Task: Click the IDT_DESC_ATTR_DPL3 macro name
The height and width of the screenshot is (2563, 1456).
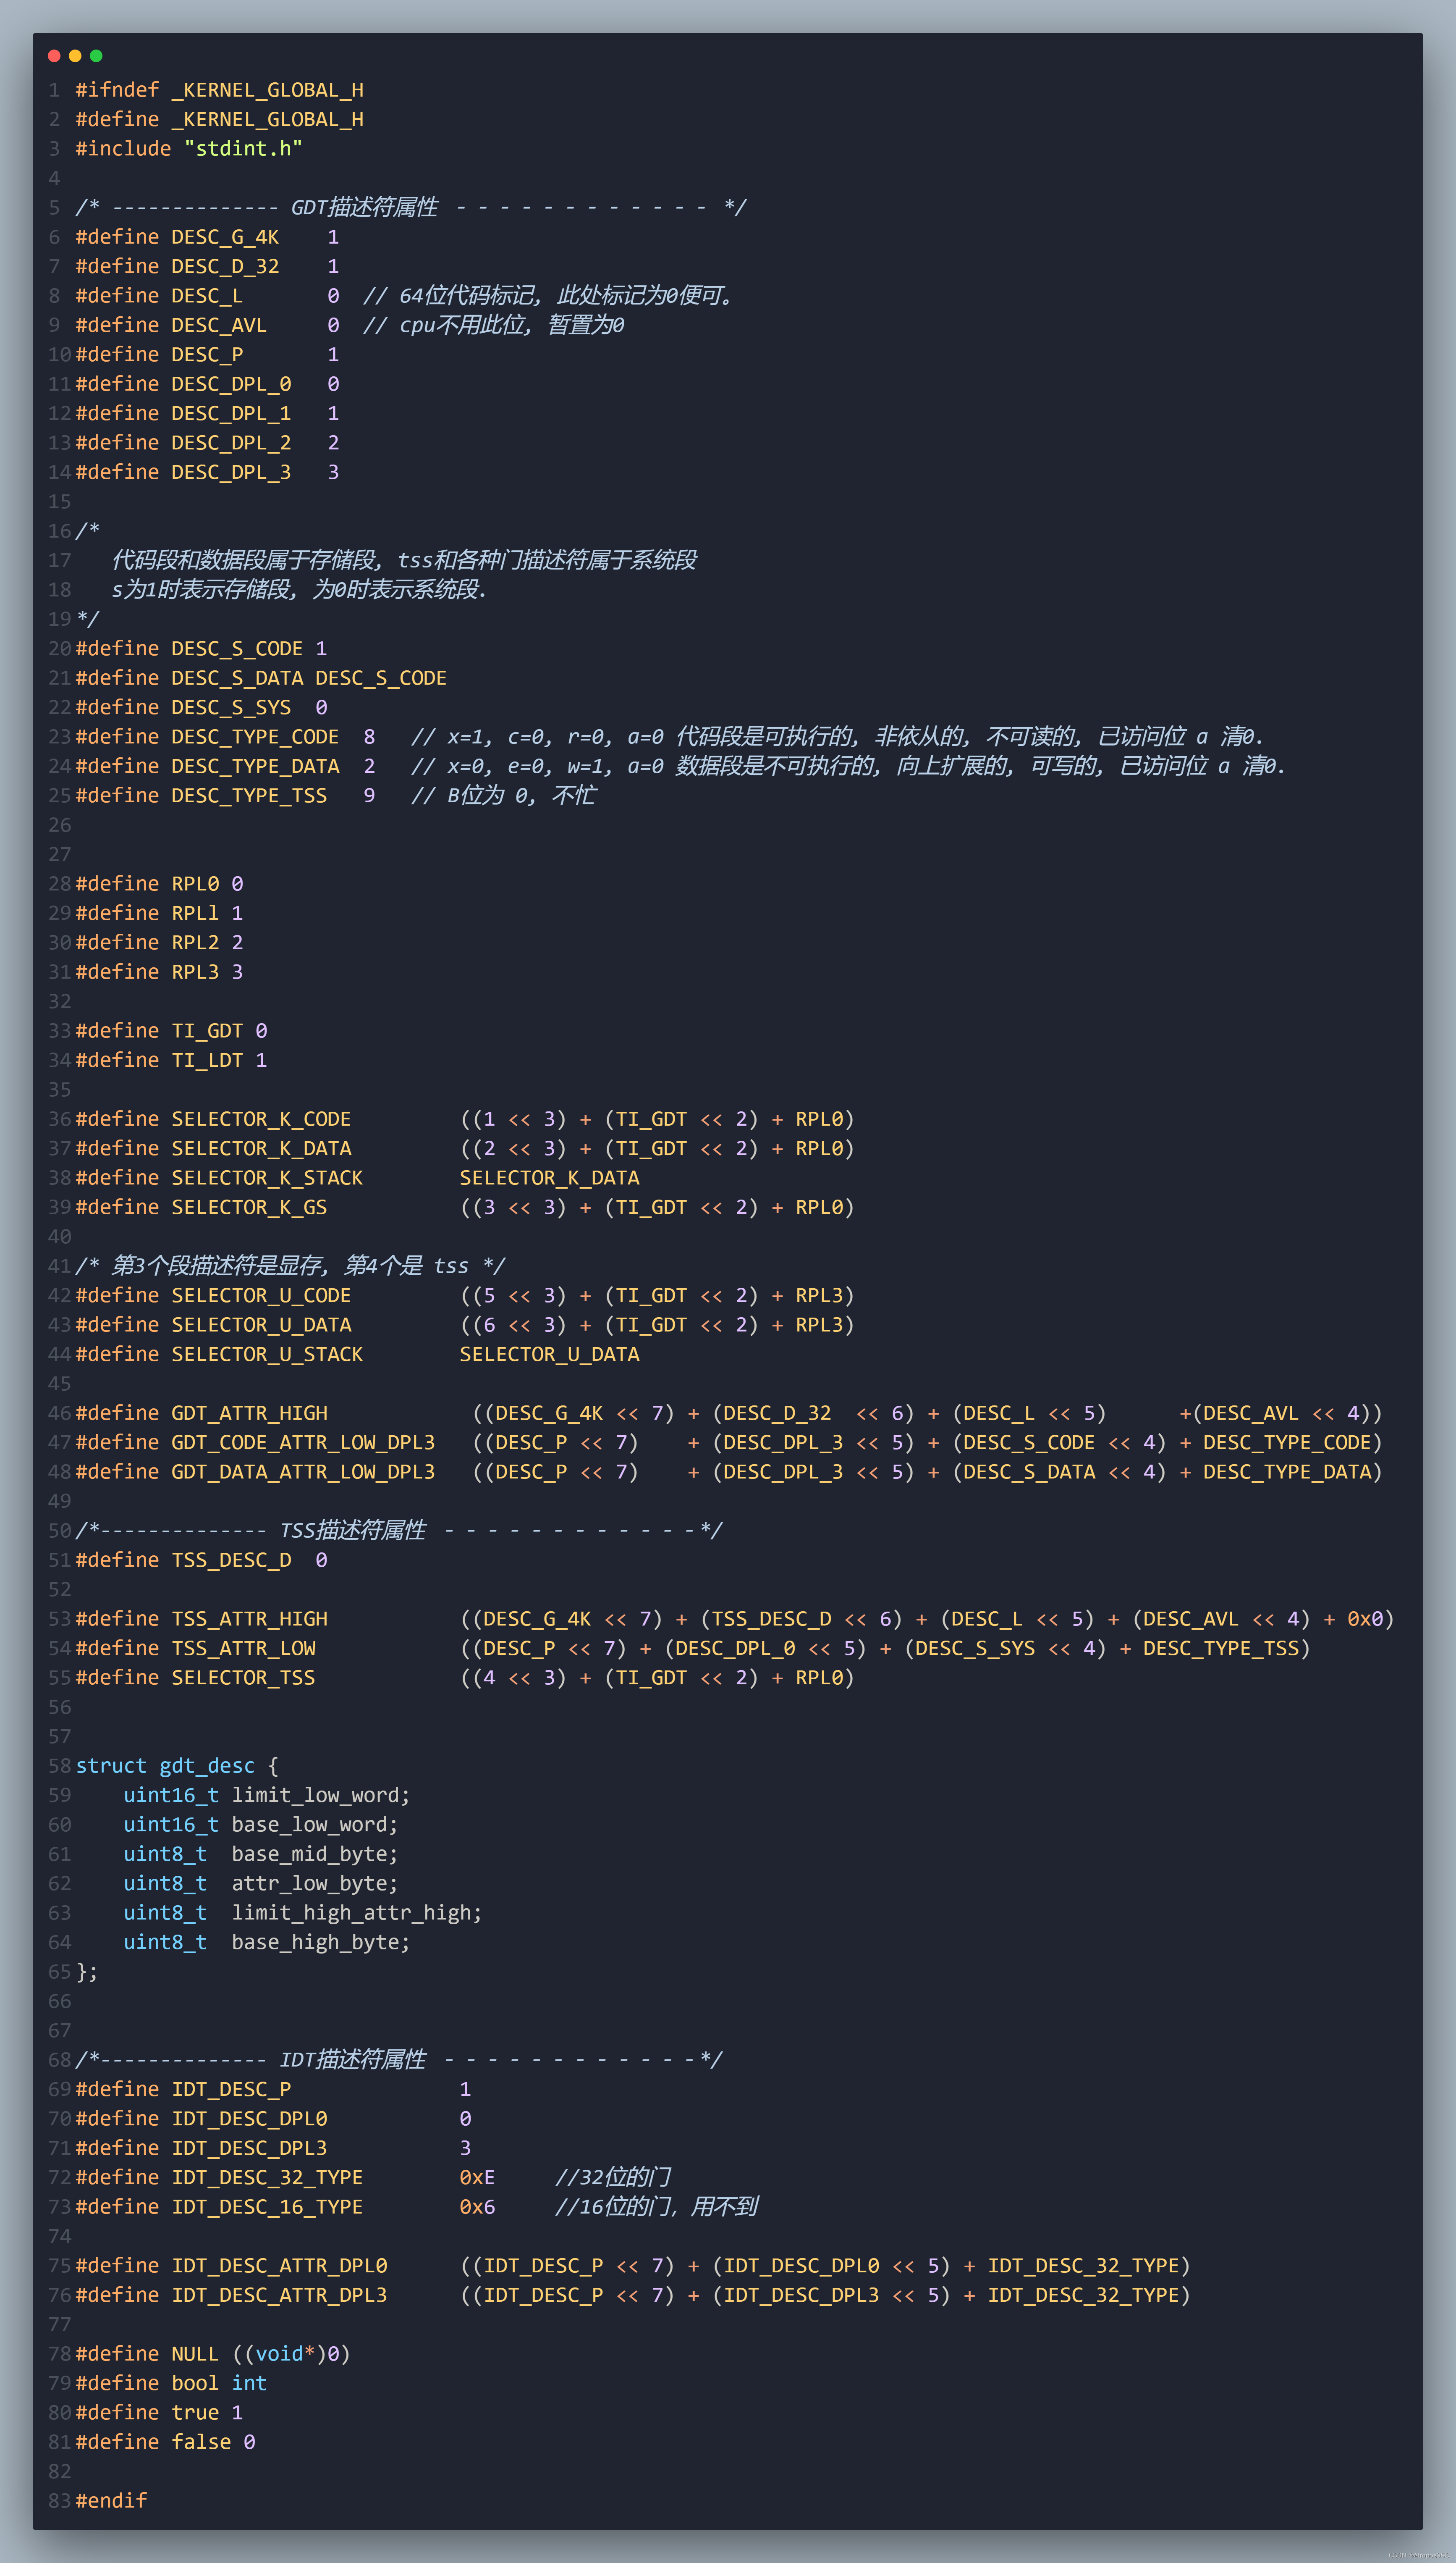Action: pos(279,2295)
